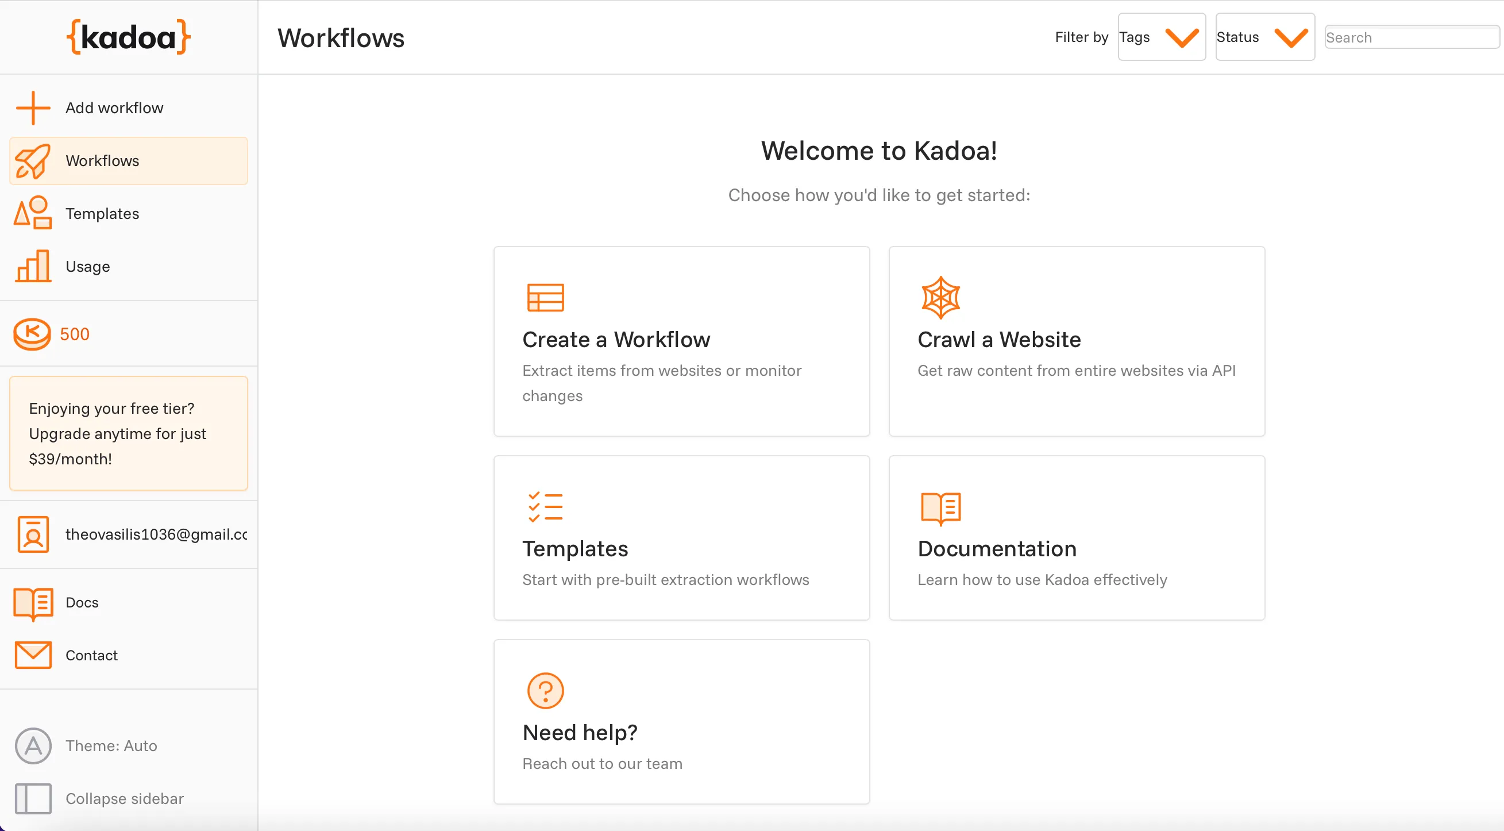Open the Tags filter dropdown
The image size is (1504, 831).
point(1161,37)
